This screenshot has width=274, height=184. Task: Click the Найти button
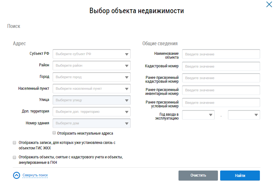coord(240,176)
